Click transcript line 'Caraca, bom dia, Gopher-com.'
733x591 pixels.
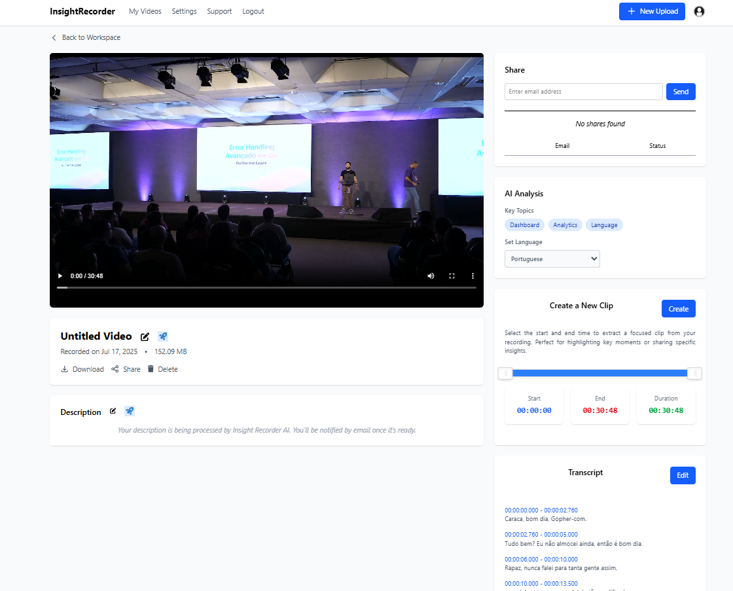click(546, 519)
